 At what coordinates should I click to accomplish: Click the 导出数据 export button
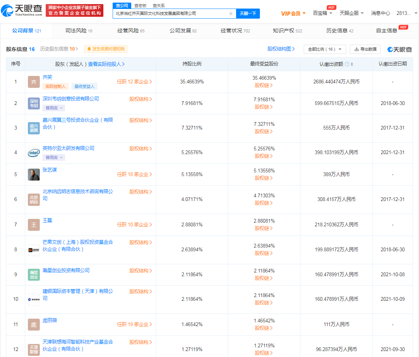tap(365, 49)
